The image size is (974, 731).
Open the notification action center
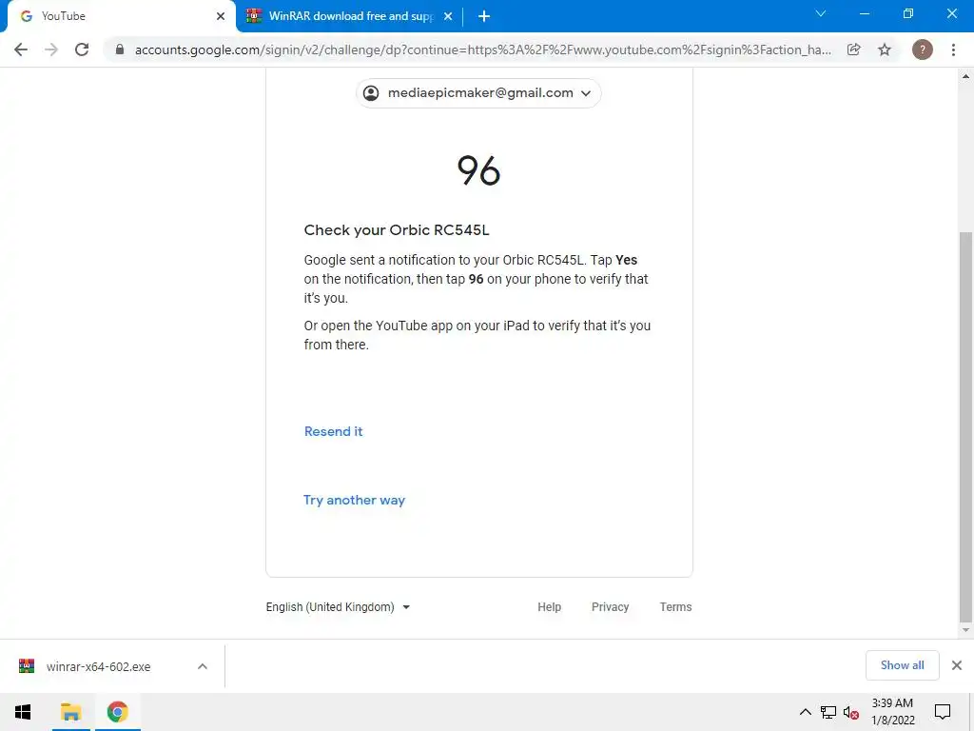click(x=943, y=712)
